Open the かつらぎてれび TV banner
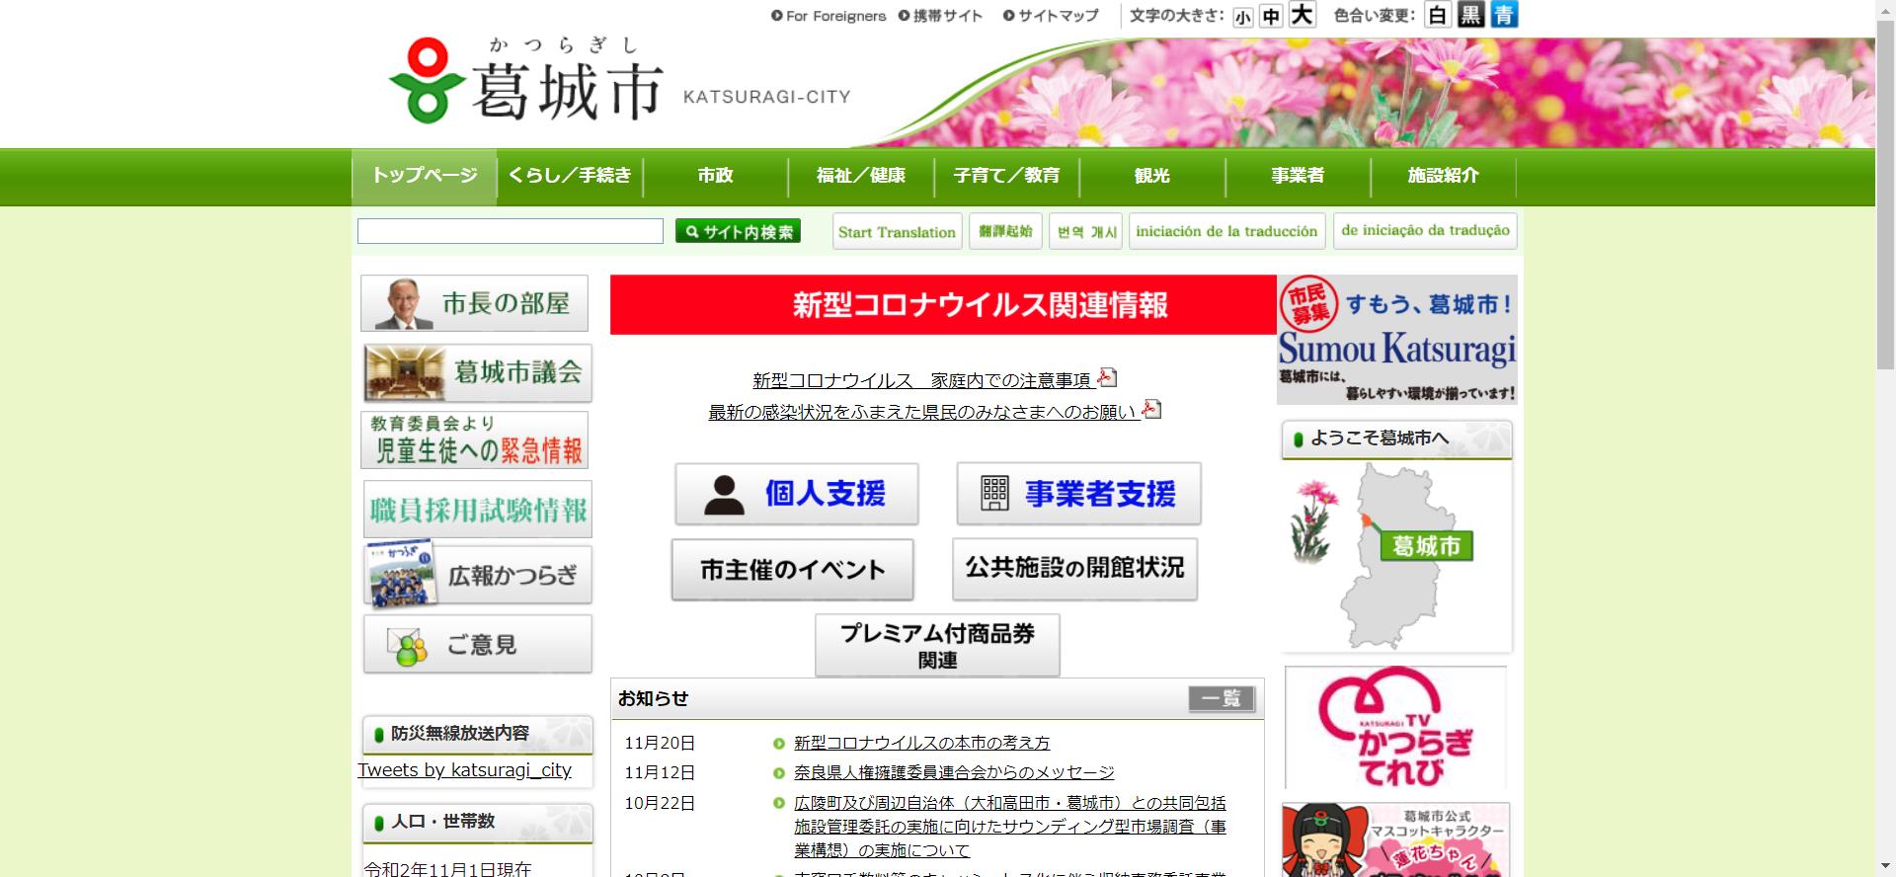The width and height of the screenshot is (1896, 877). pyautogui.click(x=1395, y=729)
